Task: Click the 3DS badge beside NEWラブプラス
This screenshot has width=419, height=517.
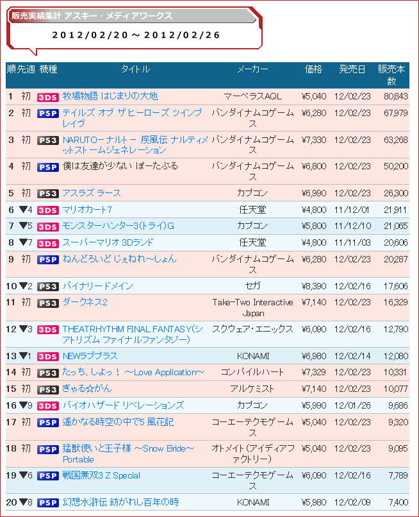Action: point(48,357)
